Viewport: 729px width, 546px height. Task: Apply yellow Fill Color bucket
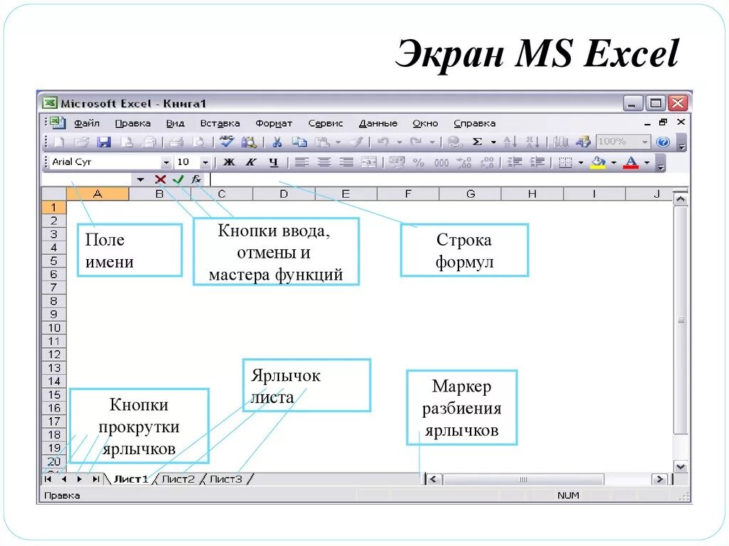(x=598, y=162)
